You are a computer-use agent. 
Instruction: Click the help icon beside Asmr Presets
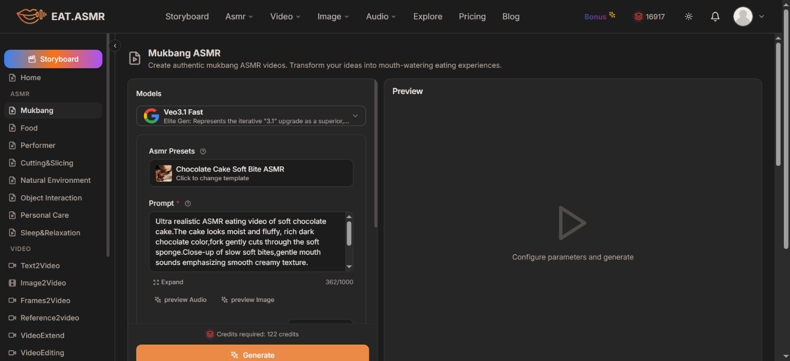tap(203, 151)
